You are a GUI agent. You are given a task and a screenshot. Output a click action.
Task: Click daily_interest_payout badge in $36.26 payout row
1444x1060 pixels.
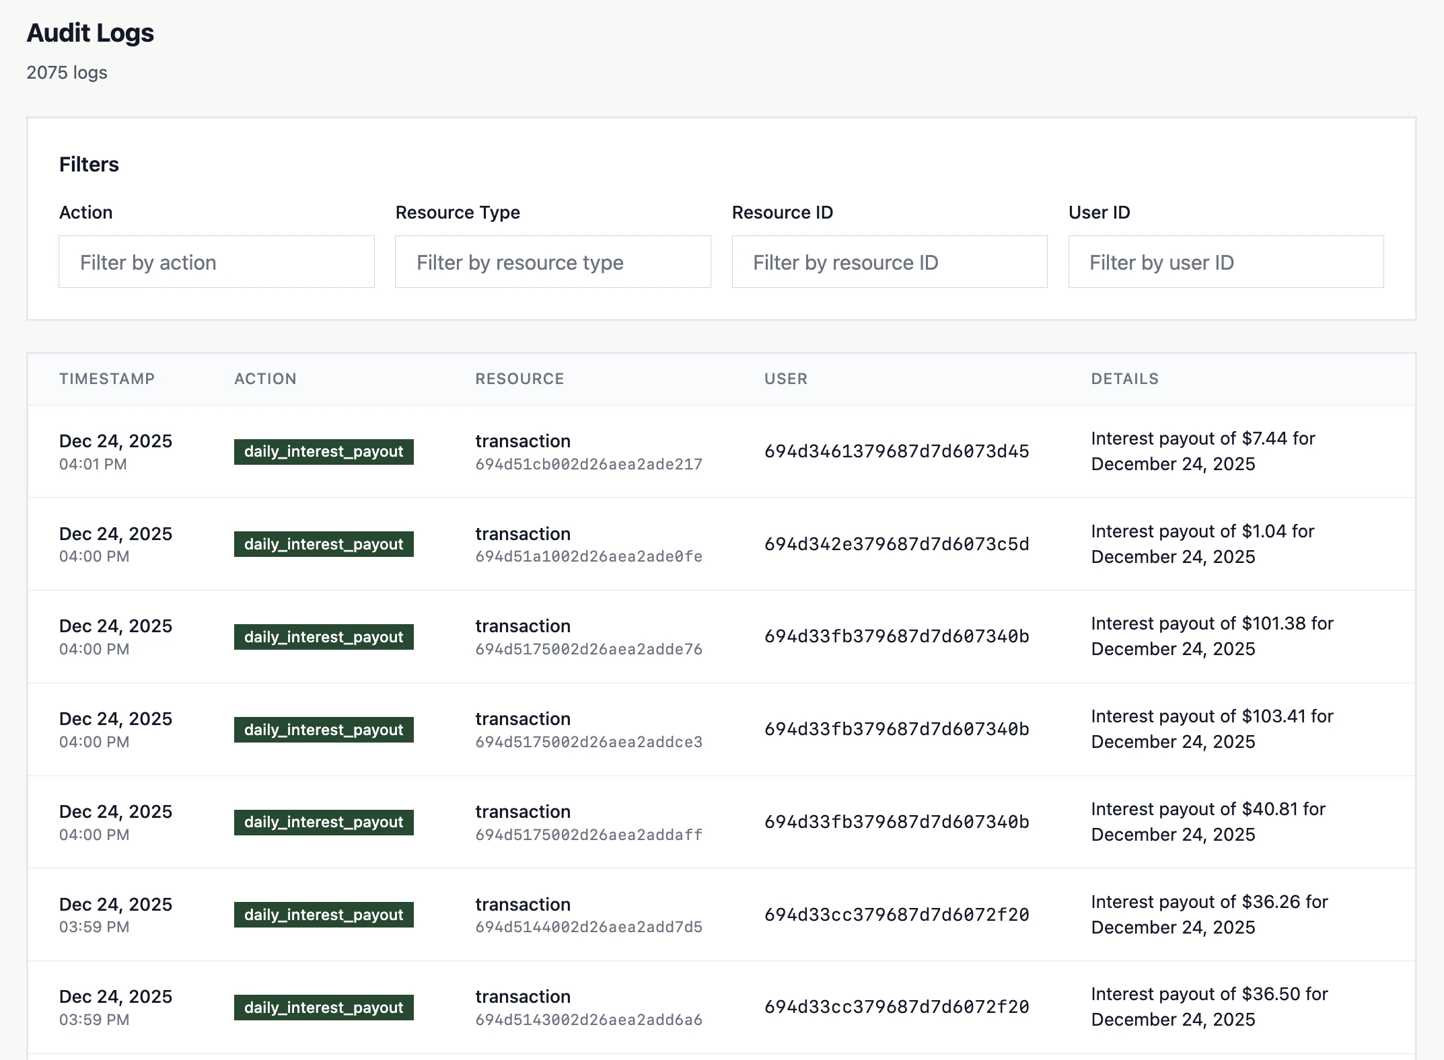tap(324, 915)
